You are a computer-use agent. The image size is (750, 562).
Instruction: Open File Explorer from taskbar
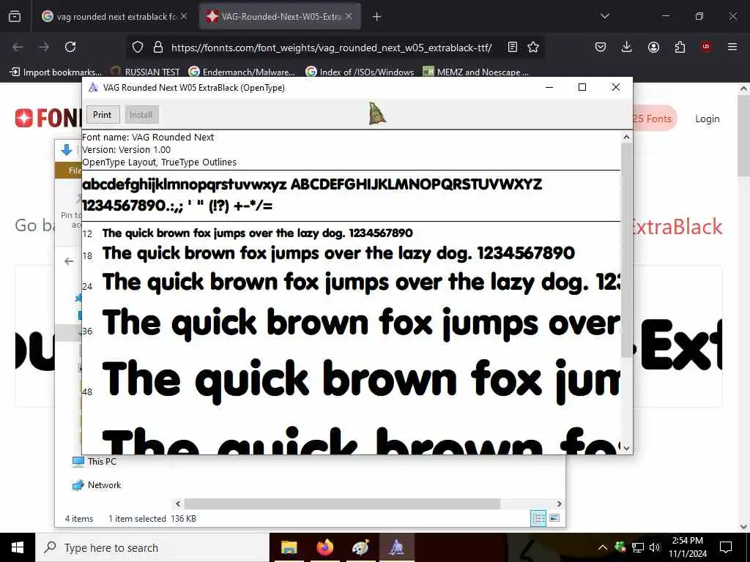coord(289,547)
